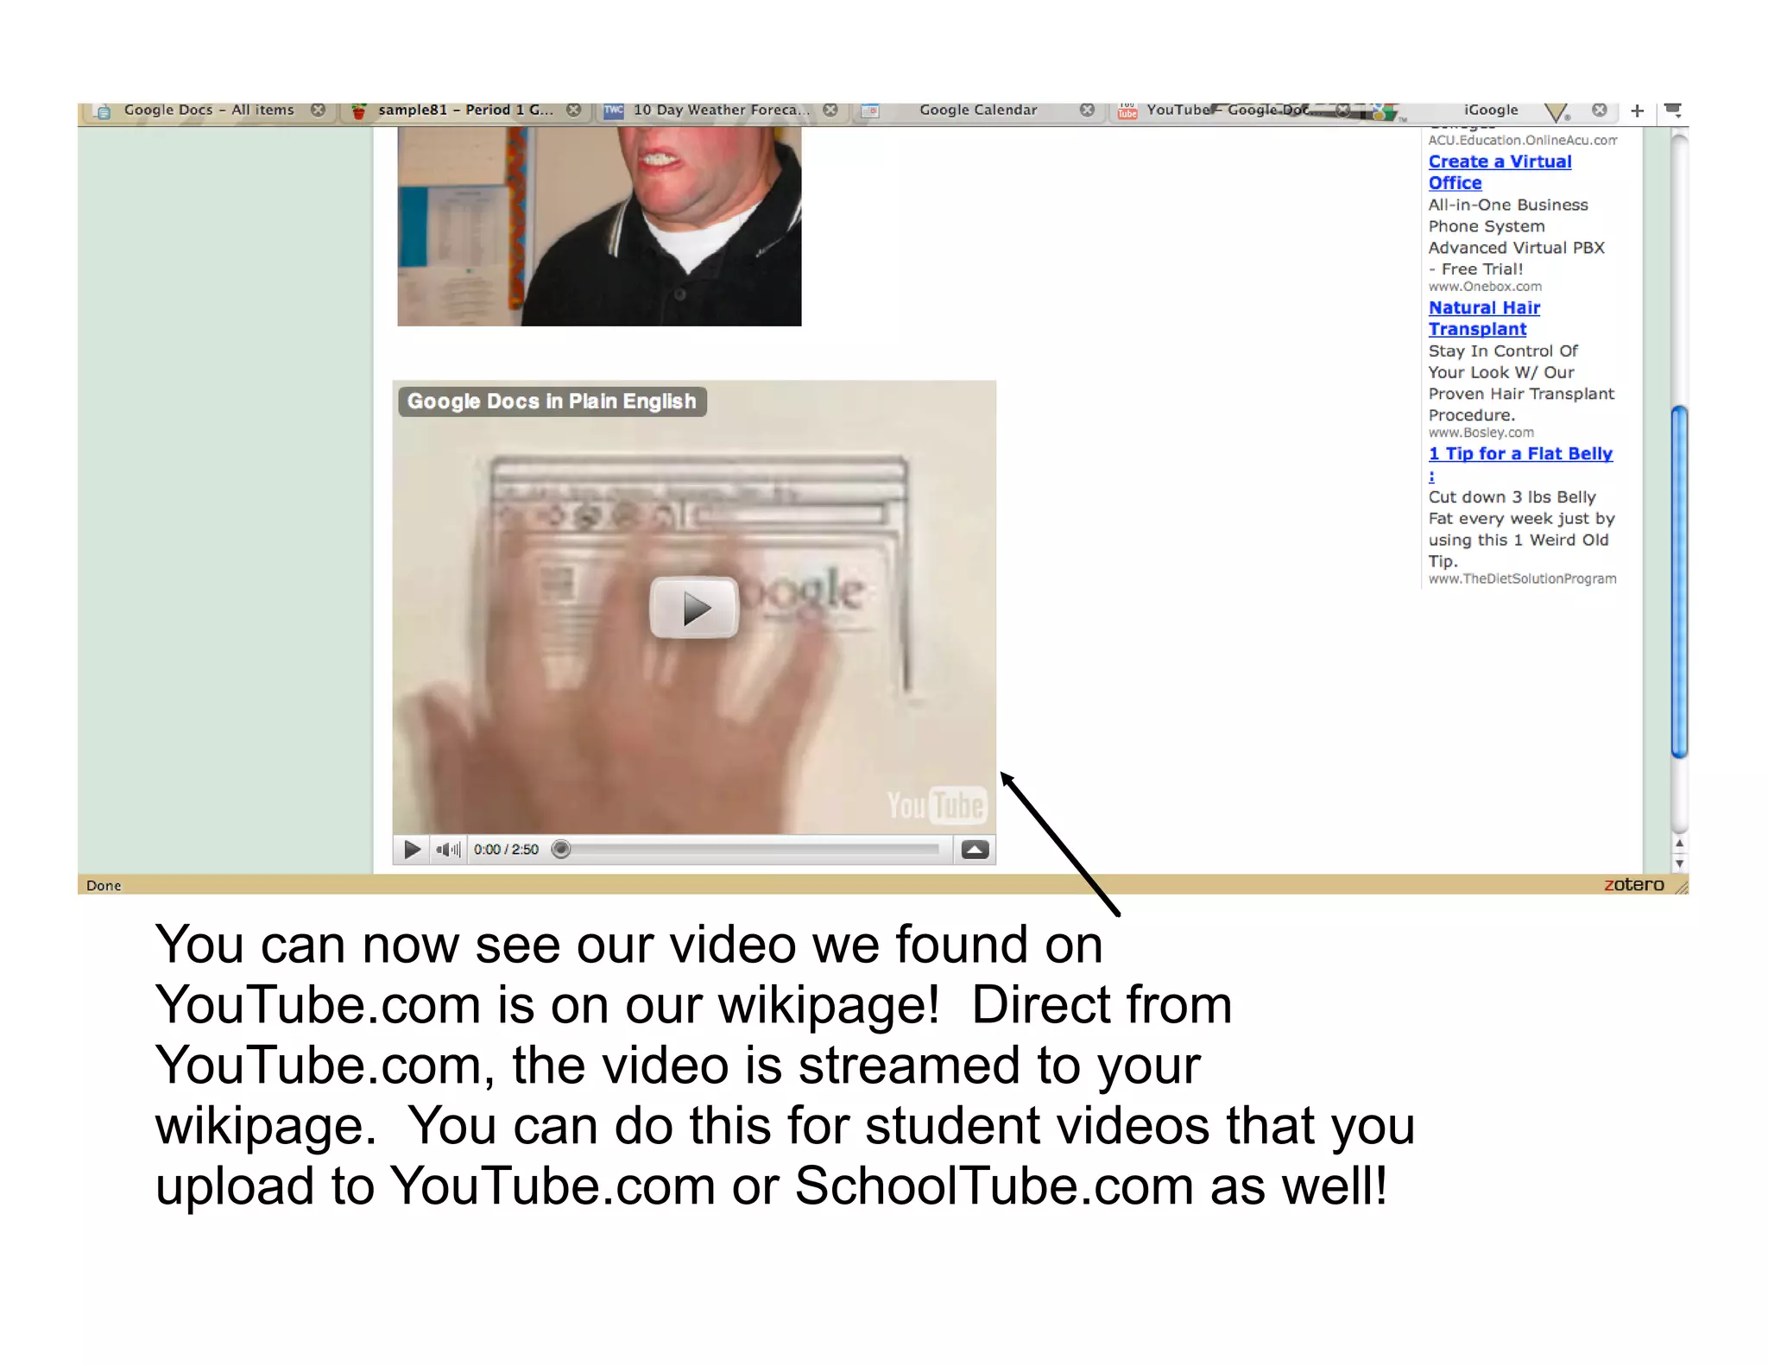Screen dimensions: 1768x1366
Task: Open the Create a Virtual Office ad link
Action: (1500, 172)
